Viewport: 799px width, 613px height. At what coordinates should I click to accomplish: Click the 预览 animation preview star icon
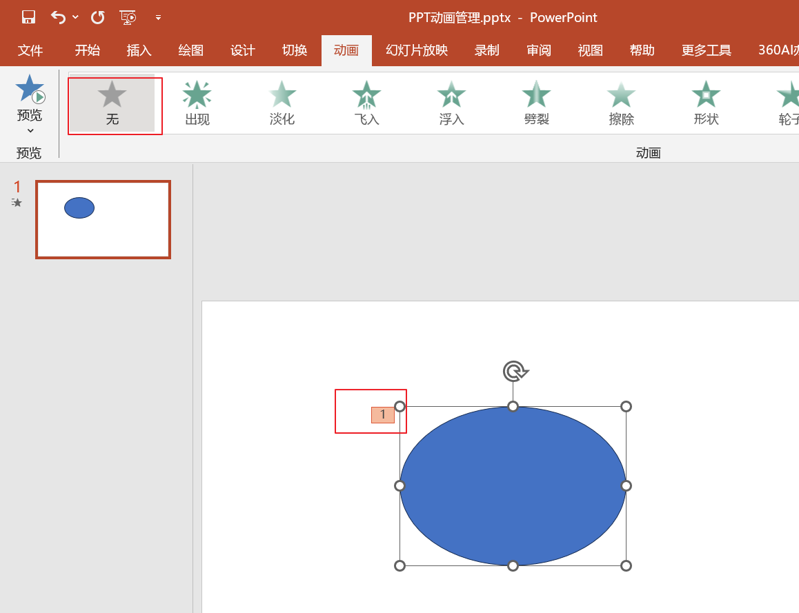[x=30, y=89]
